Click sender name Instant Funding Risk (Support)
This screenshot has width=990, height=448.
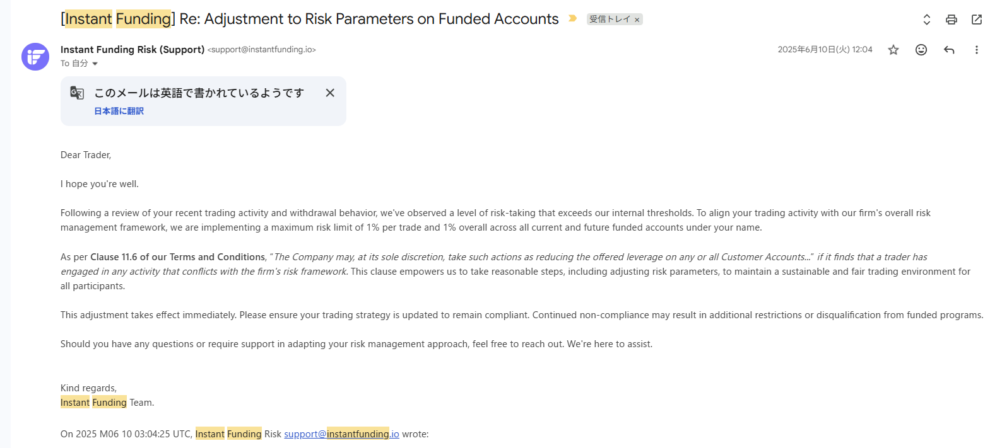click(x=132, y=50)
